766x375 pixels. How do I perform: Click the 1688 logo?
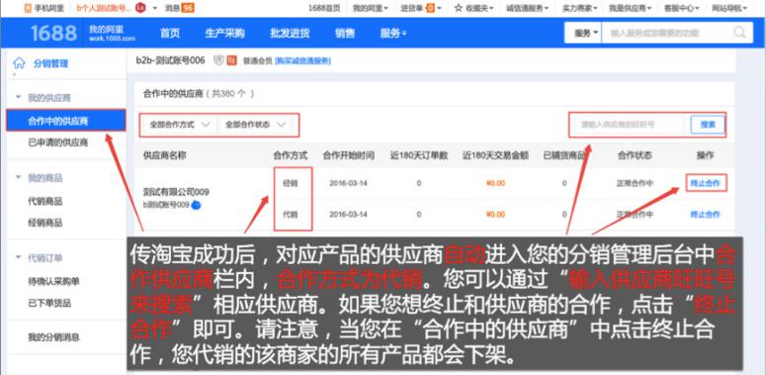click(53, 34)
